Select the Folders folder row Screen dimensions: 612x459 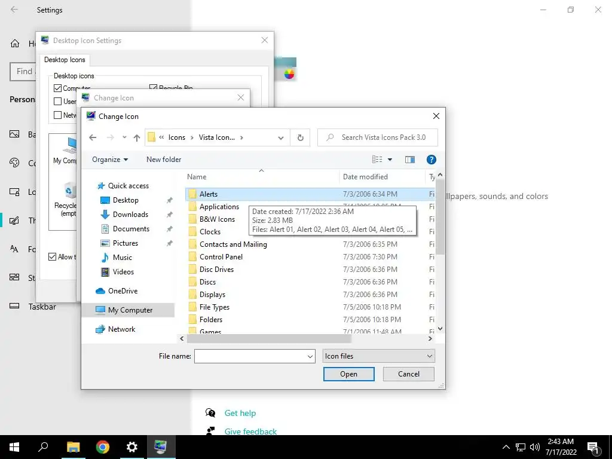[x=310, y=319]
